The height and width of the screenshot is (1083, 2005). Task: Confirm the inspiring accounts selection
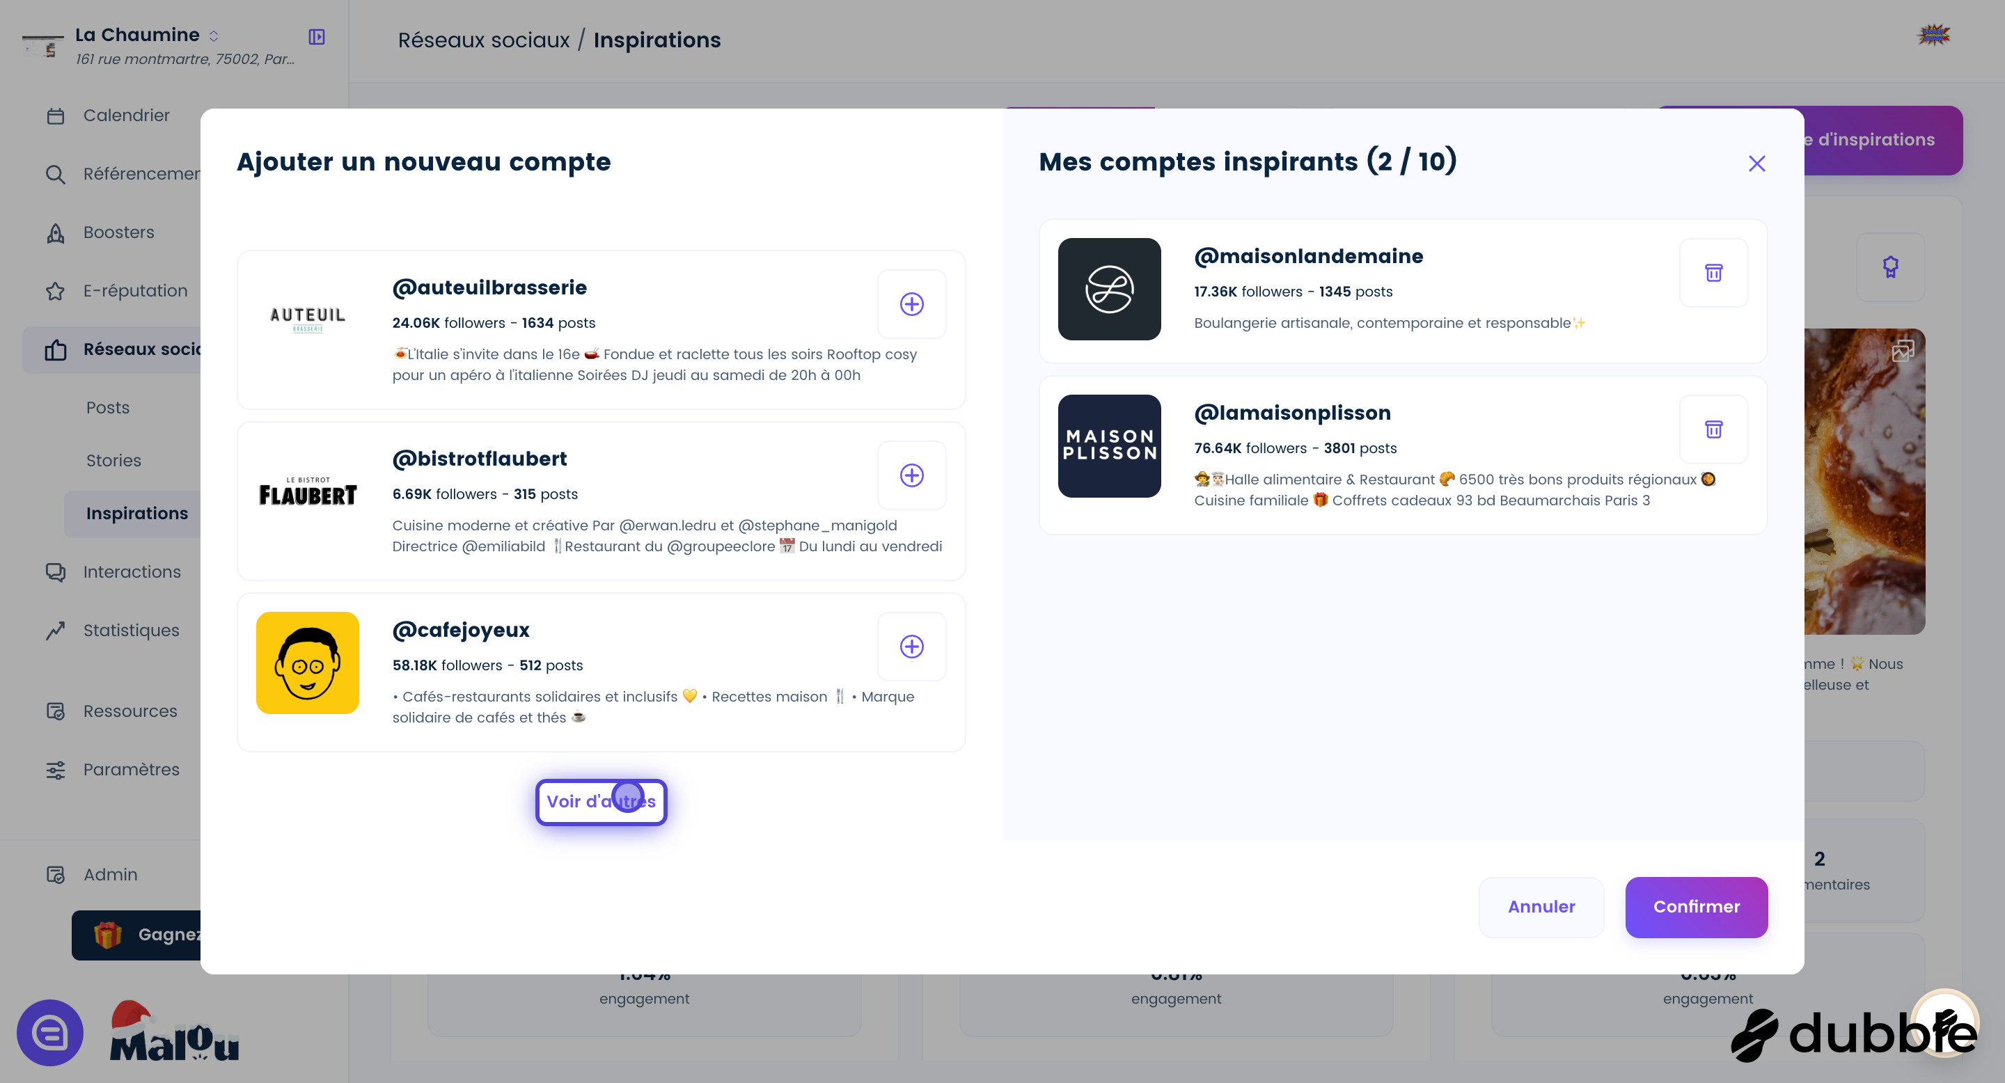click(1696, 907)
